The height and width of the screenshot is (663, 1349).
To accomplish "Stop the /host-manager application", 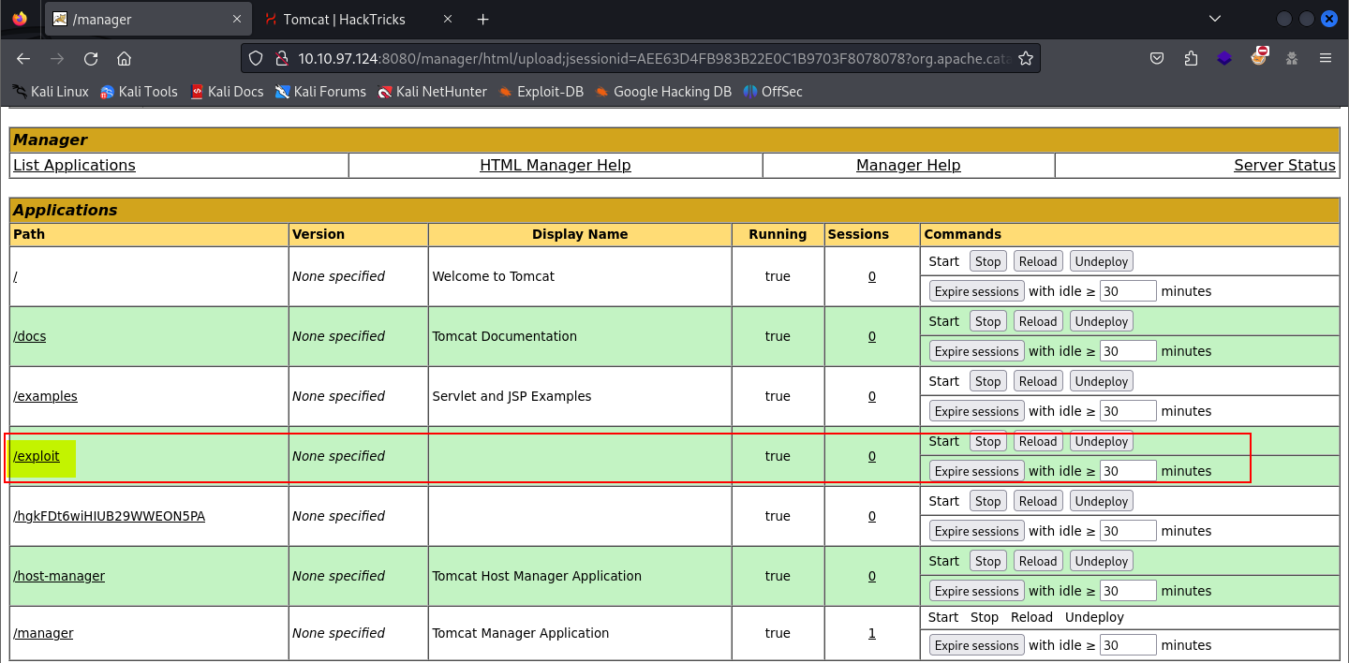I will [x=987, y=561].
